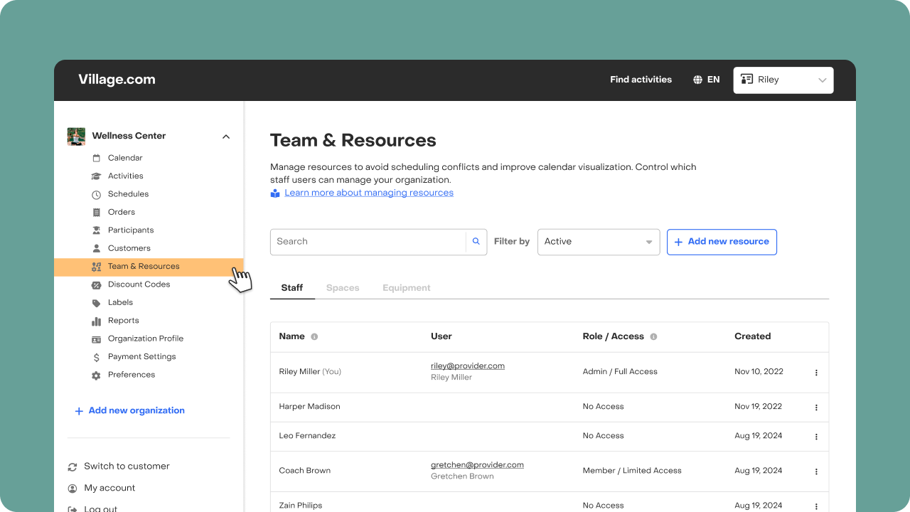The width and height of the screenshot is (910, 512).
Task: Click the Calendar icon in sidebar
Action: (x=97, y=158)
